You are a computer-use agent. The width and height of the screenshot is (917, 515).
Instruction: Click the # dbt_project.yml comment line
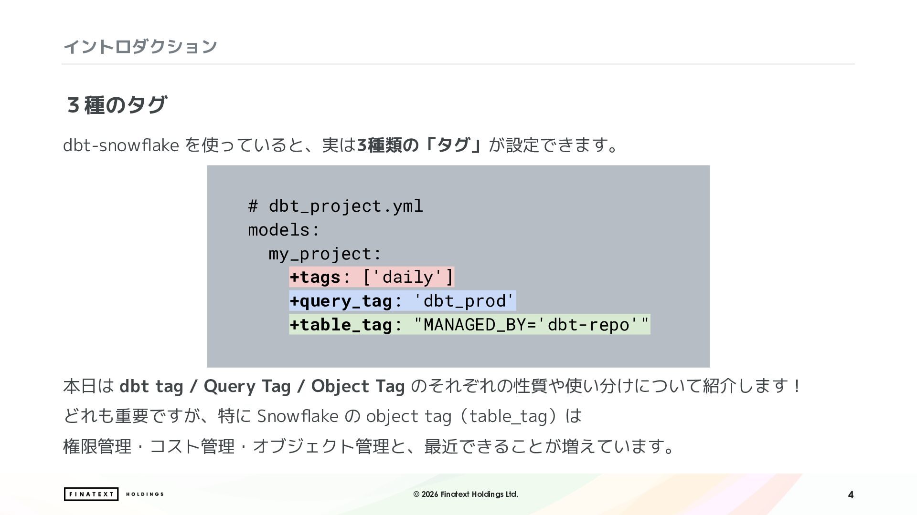pos(336,206)
